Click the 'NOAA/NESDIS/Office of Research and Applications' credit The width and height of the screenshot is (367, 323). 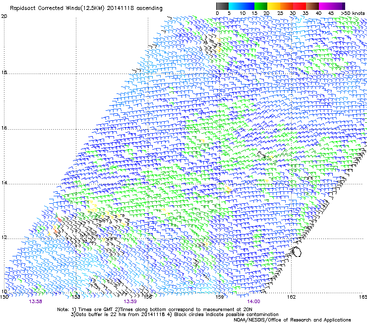click(x=292, y=320)
